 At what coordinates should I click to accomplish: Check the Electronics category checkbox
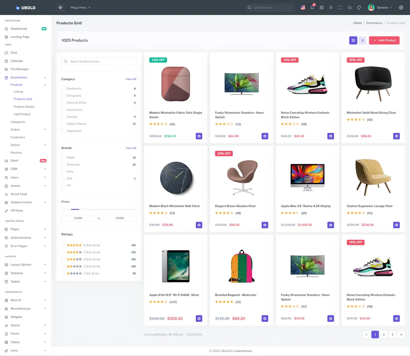[63, 88]
